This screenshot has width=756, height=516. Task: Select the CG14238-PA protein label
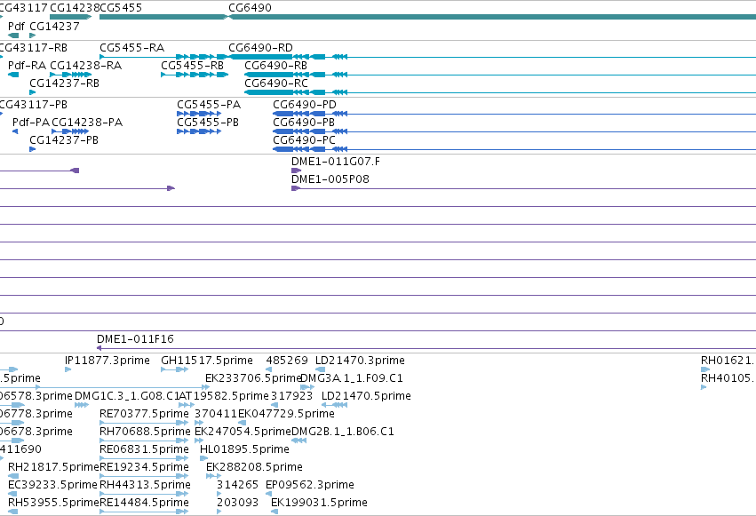[87, 123]
